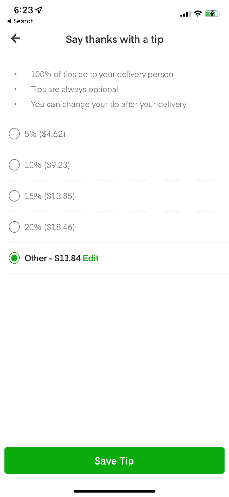Tap the location arrow next to time
Viewport: 229px width, 497px height.
coord(39,10)
